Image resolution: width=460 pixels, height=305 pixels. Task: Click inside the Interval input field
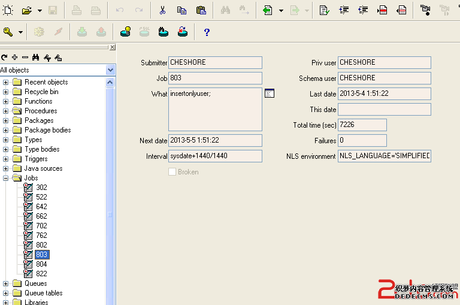(x=215, y=156)
